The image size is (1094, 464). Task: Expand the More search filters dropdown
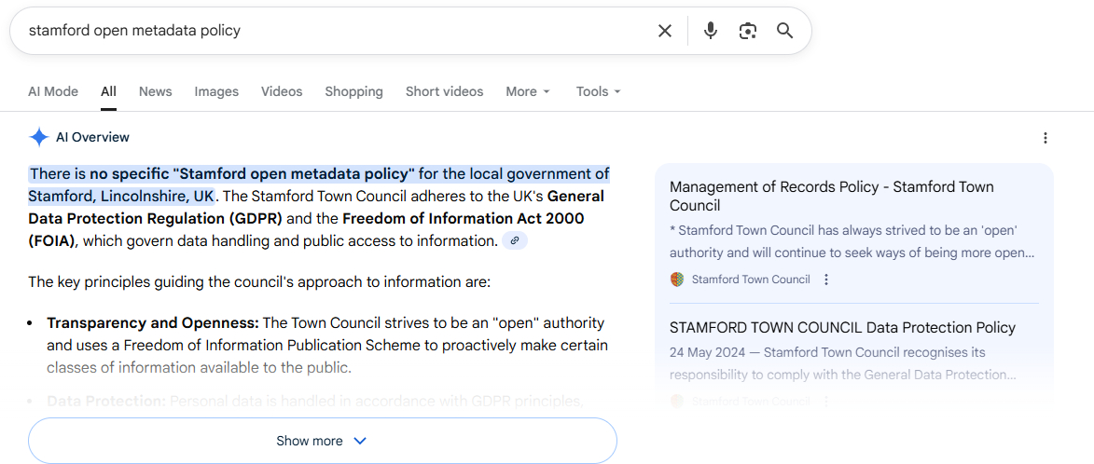[x=528, y=91]
